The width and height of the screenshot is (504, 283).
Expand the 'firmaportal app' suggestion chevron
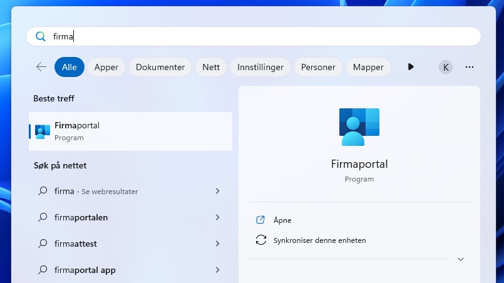(218, 270)
